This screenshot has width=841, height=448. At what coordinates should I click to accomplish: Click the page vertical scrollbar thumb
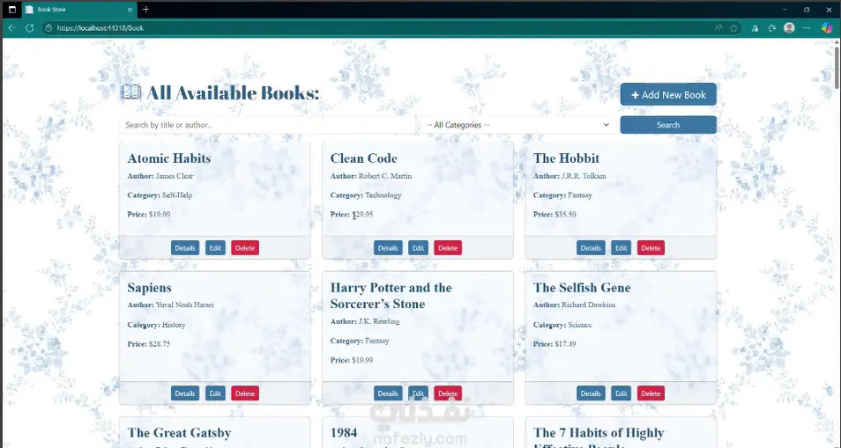pos(837,69)
